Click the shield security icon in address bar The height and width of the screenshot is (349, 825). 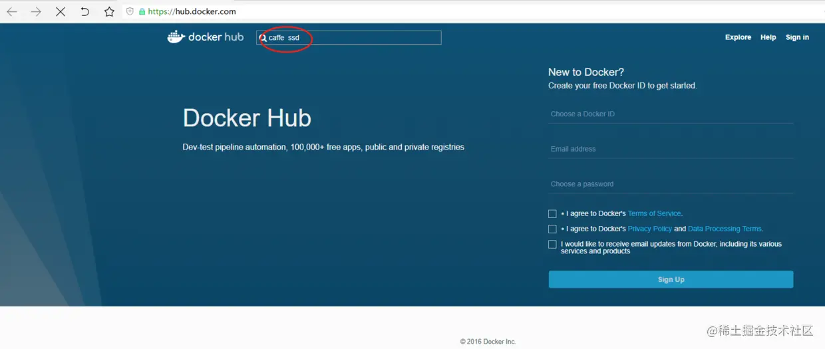130,11
